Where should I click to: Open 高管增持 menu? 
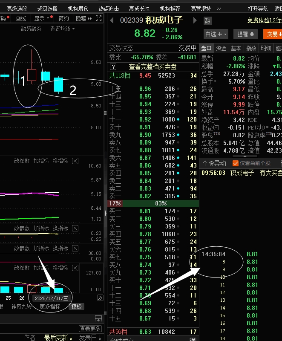201,9
